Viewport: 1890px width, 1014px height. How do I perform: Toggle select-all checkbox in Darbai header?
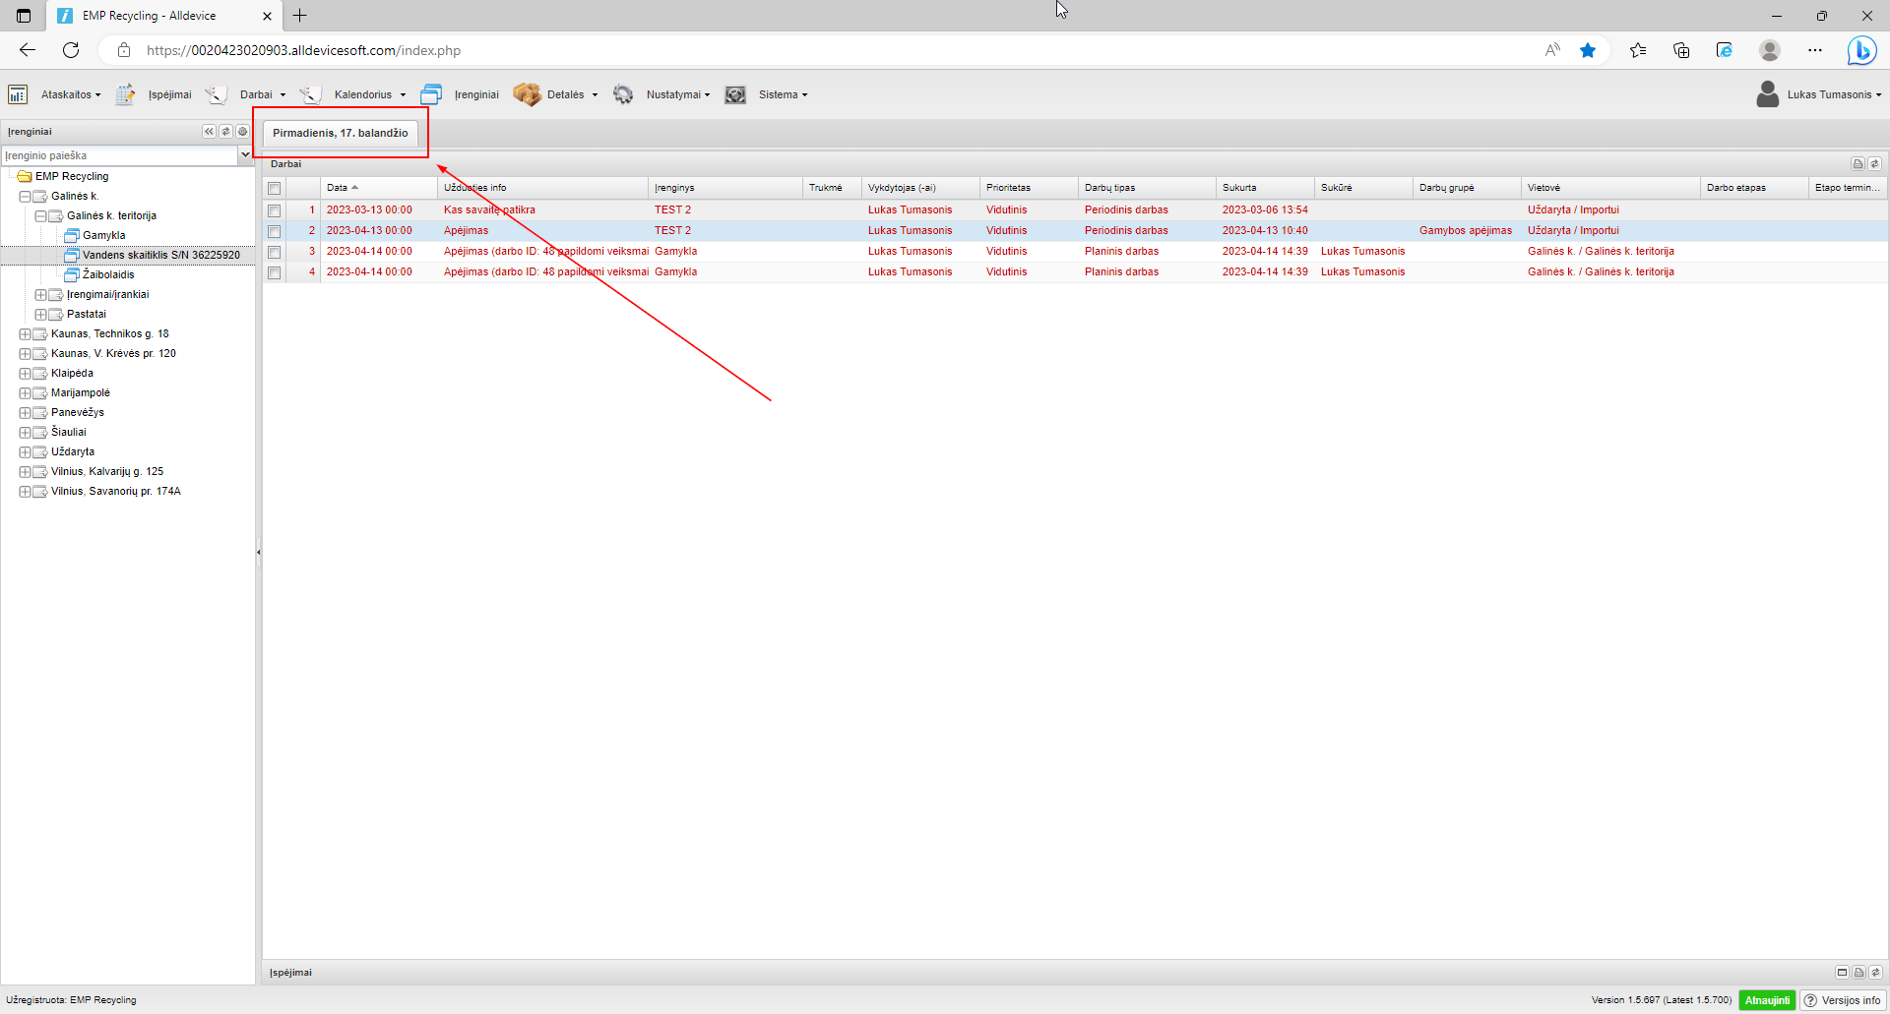(275, 188)
